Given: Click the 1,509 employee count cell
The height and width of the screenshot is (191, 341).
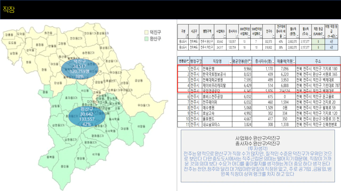Looking at the screenshot, I should [x=263, y=108].
